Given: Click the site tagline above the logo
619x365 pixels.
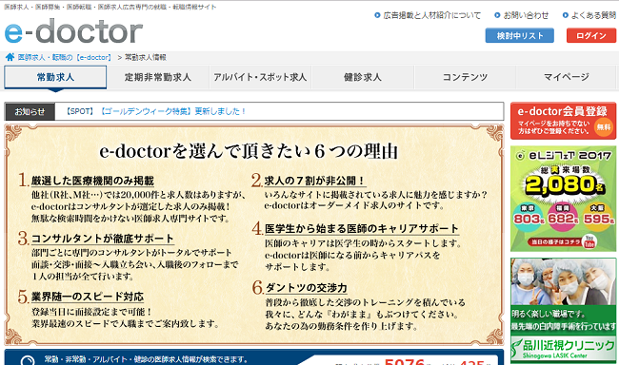Looking at the screenshot, I should point(110,7).
